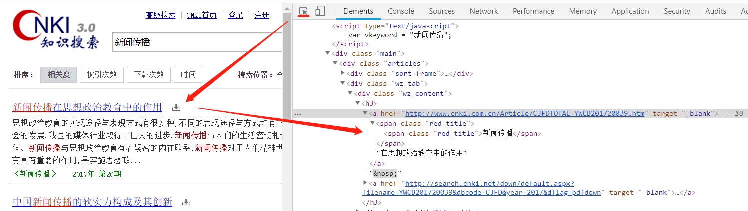Select the closing </script> tag line
Screen dimensions: 748x211
(x=351, y=44)
